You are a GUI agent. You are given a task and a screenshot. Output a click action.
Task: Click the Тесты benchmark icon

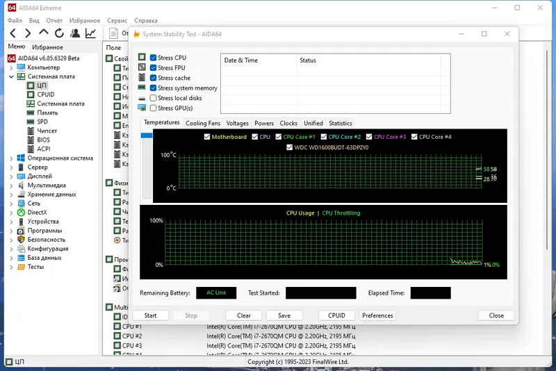(x=22, y=267)
